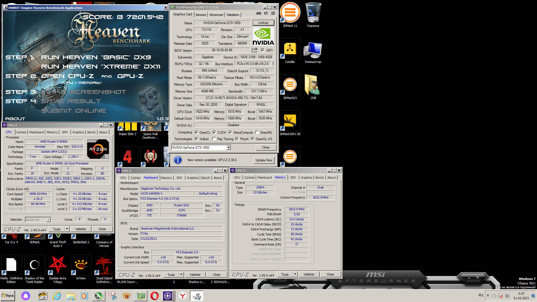Click the Пуск start button
The image size is (537, 302).
pos(8,296)
